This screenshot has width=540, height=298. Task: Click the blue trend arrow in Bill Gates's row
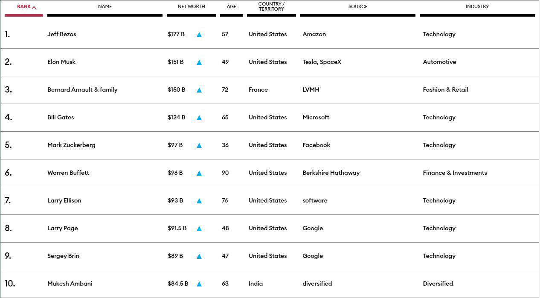click(x=199, y=118)
